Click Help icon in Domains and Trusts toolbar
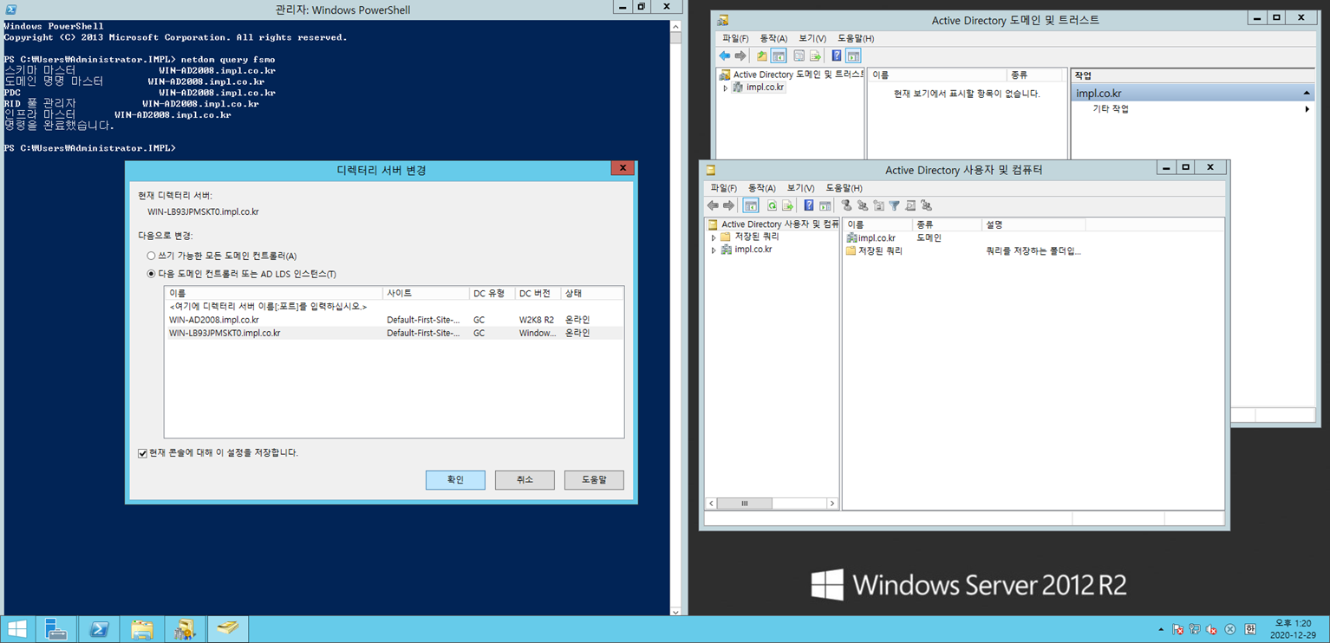 click(x=837, y=56)
